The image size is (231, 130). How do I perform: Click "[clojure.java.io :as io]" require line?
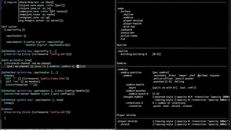coord(35,8)
